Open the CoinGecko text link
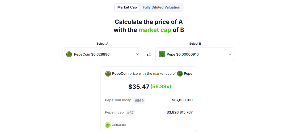This screenshot has width=292, height=134. coord(119,125)
